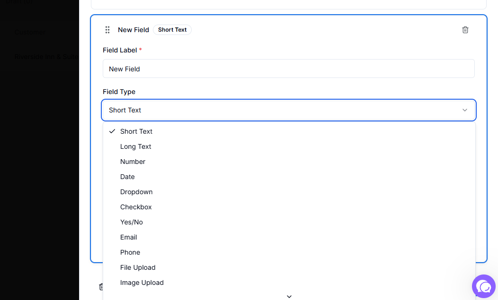The width and height of the screenshot is (498, 300).
Task: Open the chat support widget
Action: click(483, 286)
